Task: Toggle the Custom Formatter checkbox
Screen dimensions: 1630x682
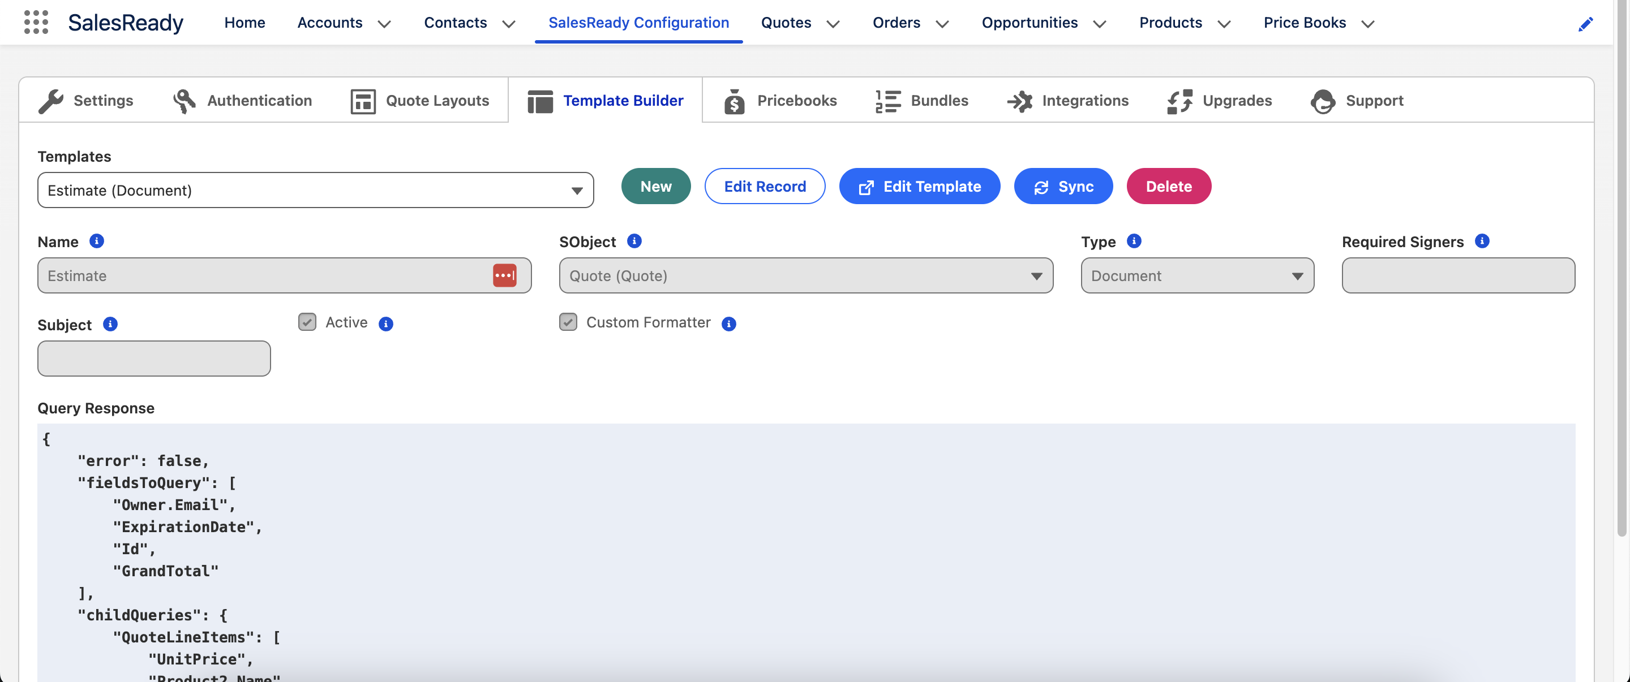Action: tap(568, 322)
